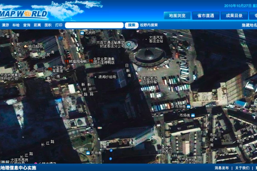The width and height of the screenshot is (257, 171).
Task: Click the house icon beside 旭日超市
Action: click(x=25, y=46)
